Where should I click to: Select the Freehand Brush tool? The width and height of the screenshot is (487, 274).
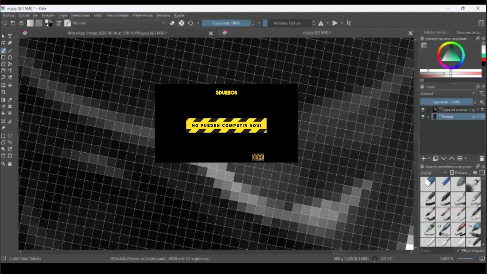click(x=3, y=51)
